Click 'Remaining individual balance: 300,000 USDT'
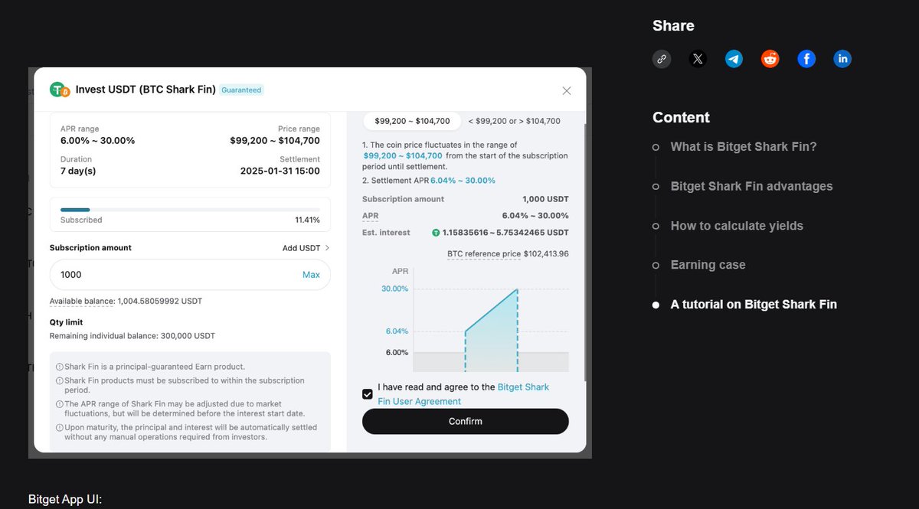Image resolution: width=919 pixels, height=509 pixels. [x=132, y=336]
